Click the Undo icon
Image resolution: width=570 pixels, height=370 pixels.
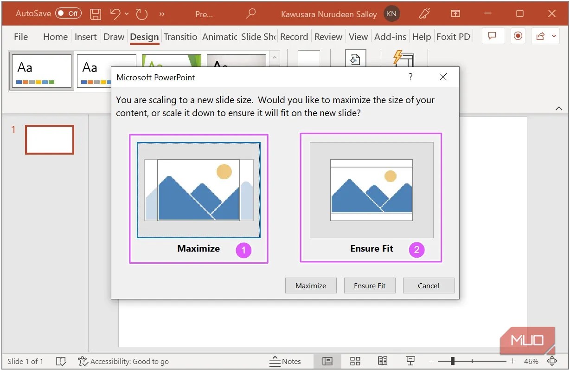pos(115,13)
